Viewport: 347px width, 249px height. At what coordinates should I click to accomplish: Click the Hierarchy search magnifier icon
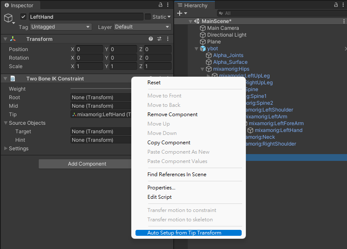[x=221, y=13]
